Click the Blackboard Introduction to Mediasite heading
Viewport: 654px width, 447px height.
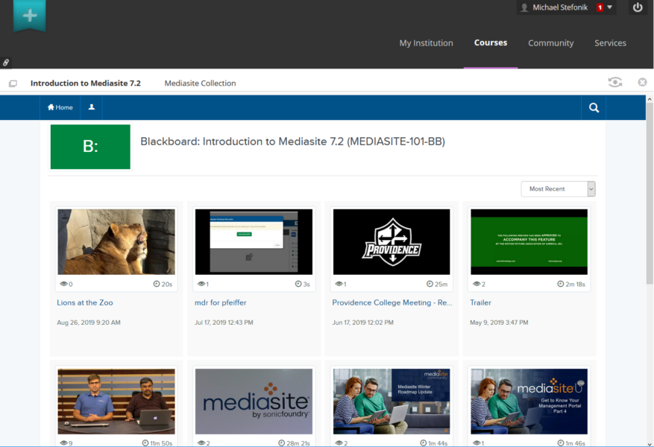[x=292, y=142]
